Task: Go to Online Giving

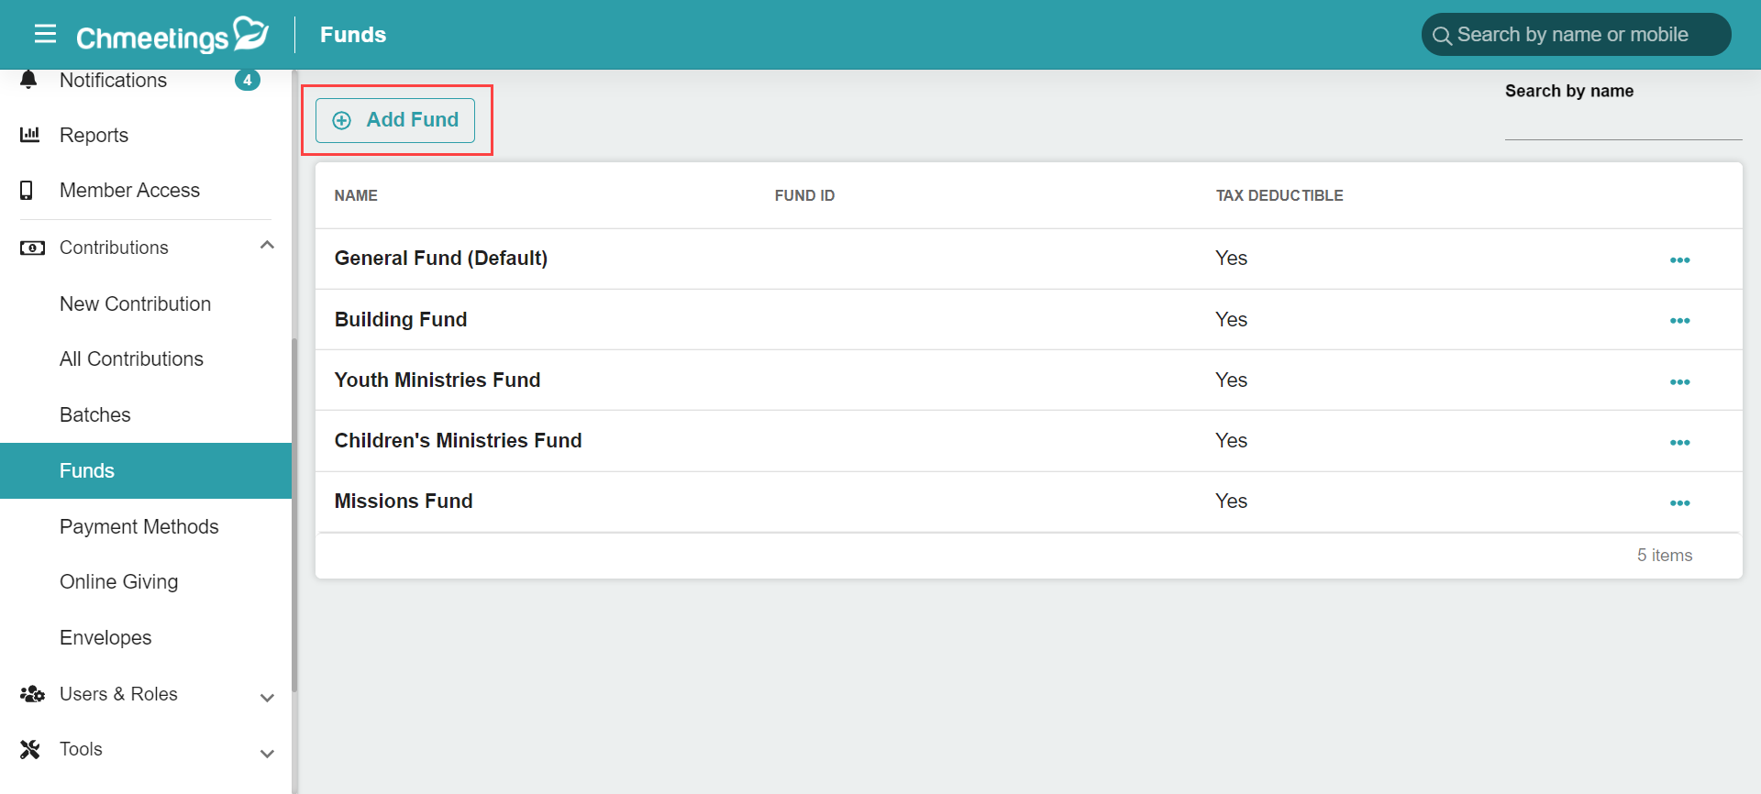Action: pyautogui.click(x=118, y=581)
